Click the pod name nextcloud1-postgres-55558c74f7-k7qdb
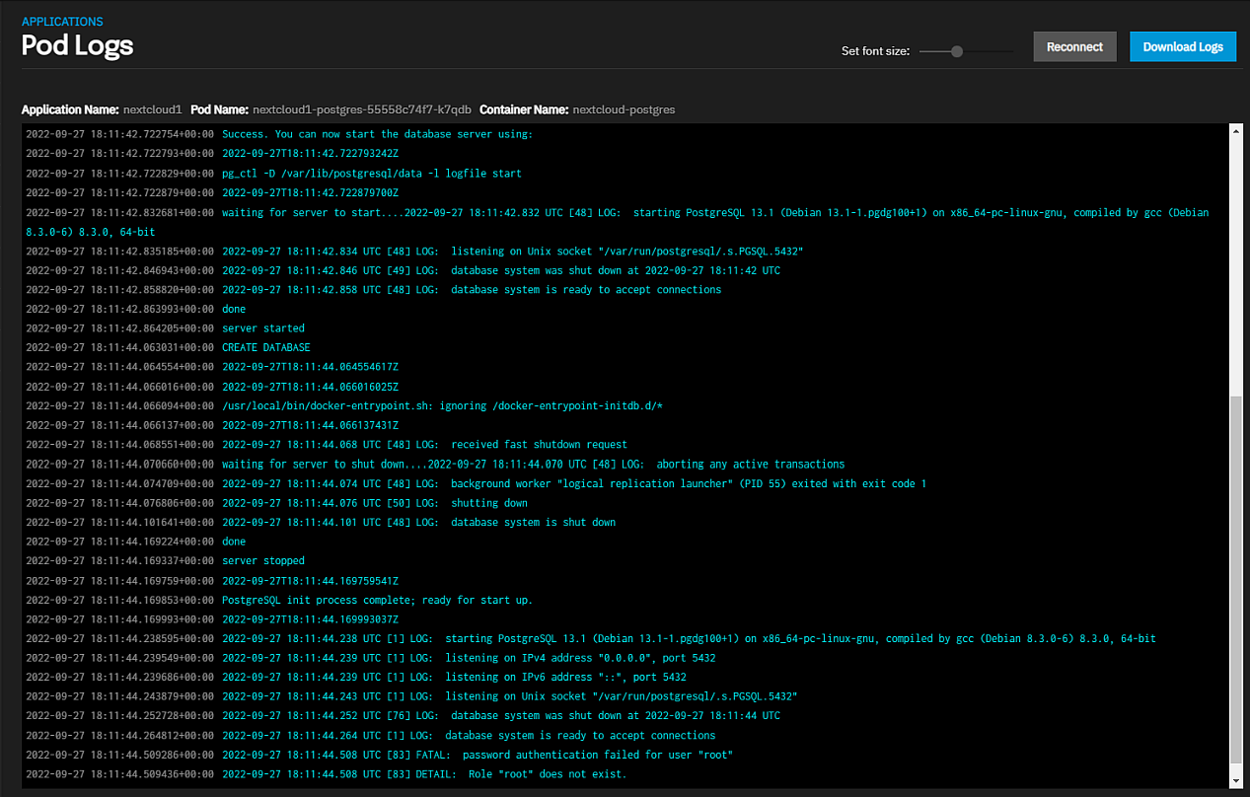The width and height of the screenshot is (1250, 797). click(361, 109)
